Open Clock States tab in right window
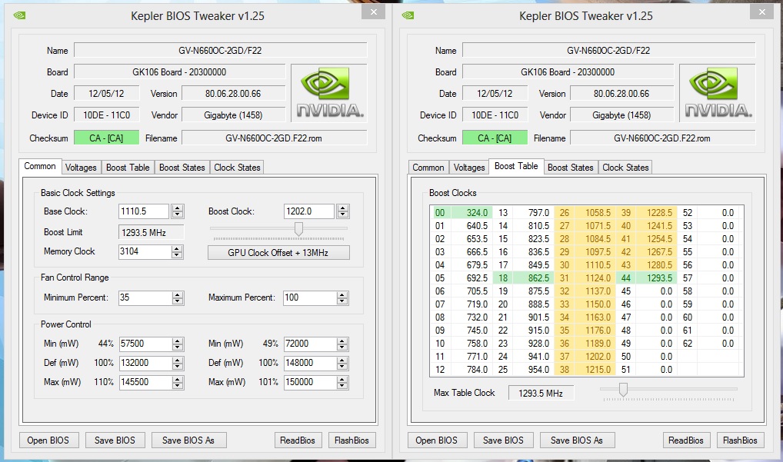783x462 pixels. pyautogui.click(x=625, y=168)
